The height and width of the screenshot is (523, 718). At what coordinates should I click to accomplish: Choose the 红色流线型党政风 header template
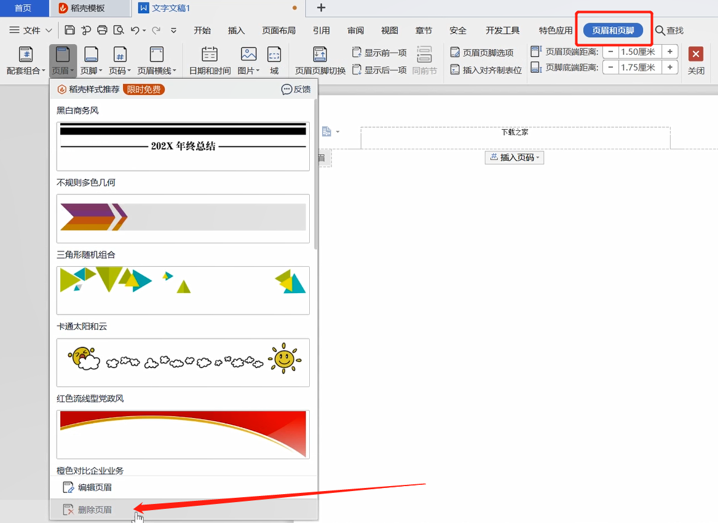pyautogui.click(x=183, y=434)
